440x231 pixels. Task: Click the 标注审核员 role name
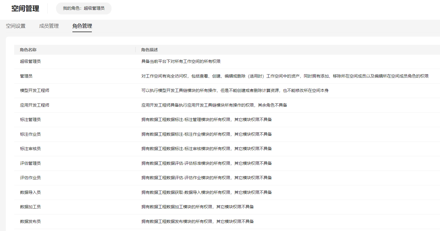pos(30,149)
